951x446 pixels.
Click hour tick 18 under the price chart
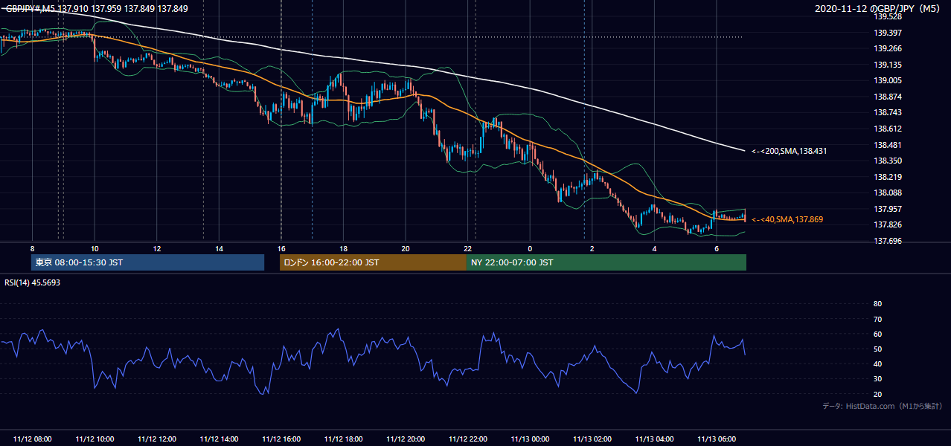(x=343, y=248)
